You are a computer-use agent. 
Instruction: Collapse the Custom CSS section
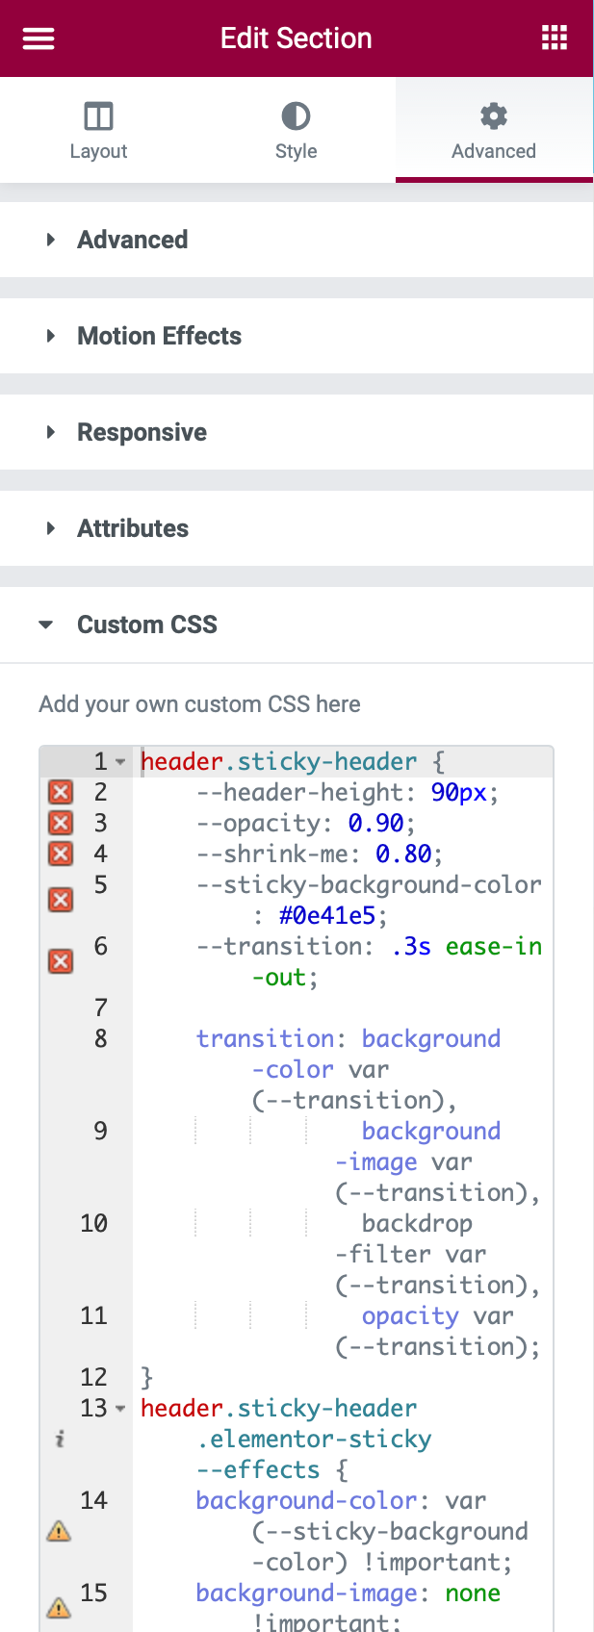pyautogui.click(x=146, y=625)
